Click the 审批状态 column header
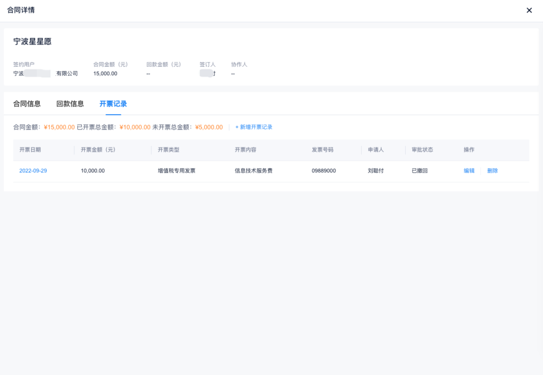 click(x=423, y=150)
